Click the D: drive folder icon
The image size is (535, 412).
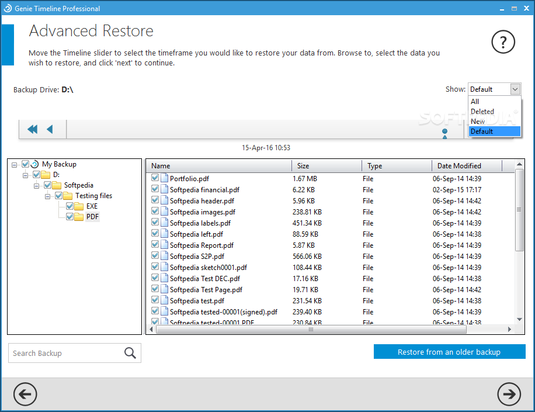(x=46, y=175)
